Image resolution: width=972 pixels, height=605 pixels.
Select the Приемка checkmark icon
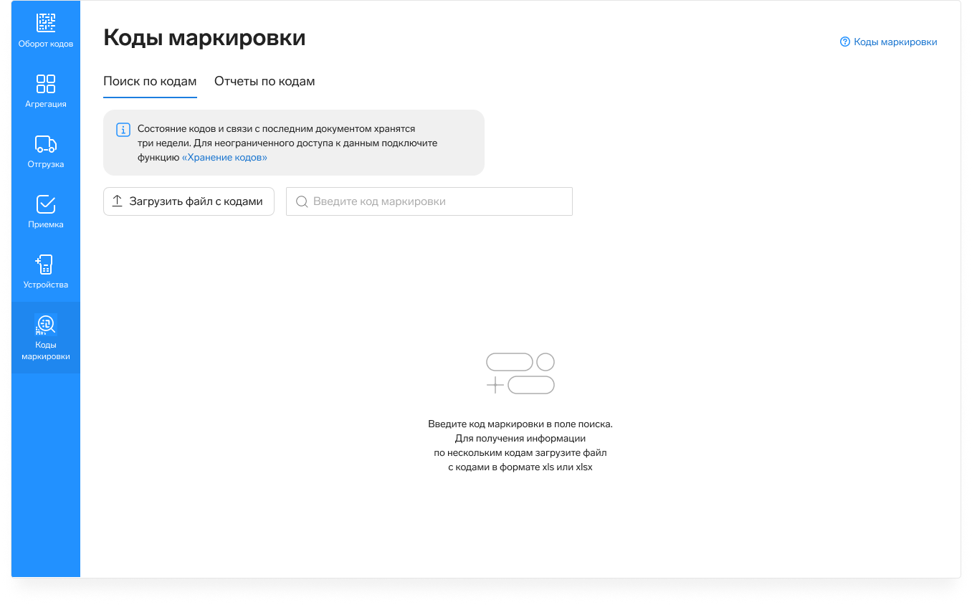[x=46, y=204]
